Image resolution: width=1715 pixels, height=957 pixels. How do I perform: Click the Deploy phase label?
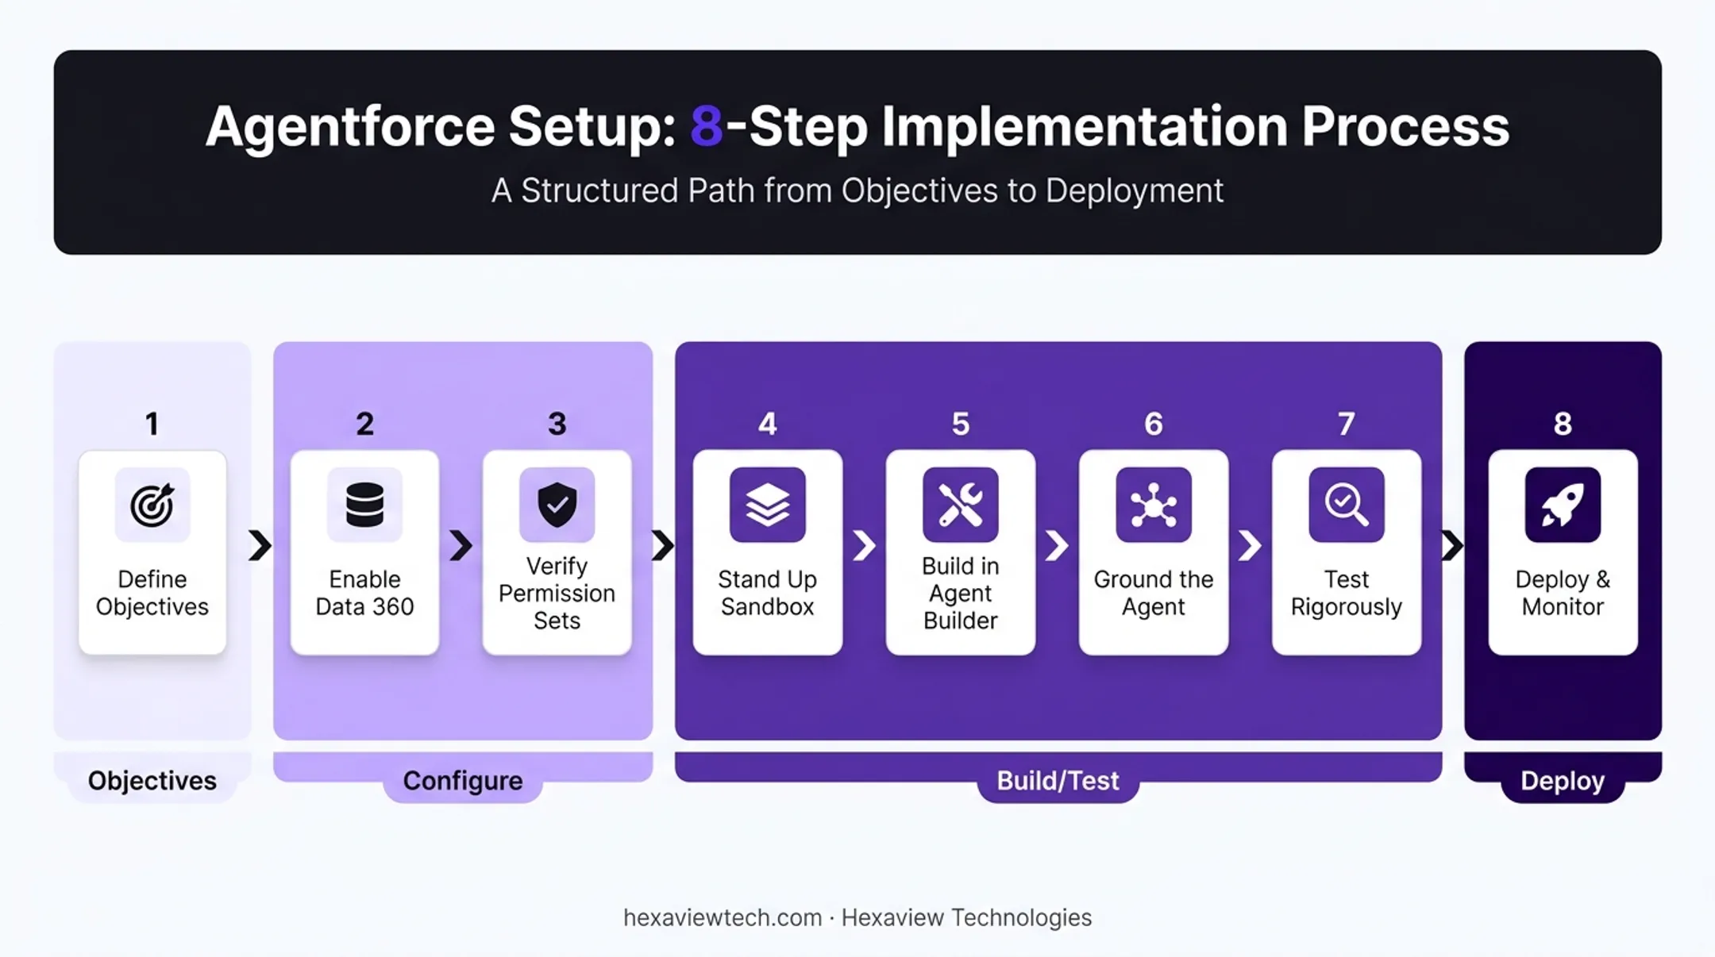pyautogui.click(x=1563, y=781)
